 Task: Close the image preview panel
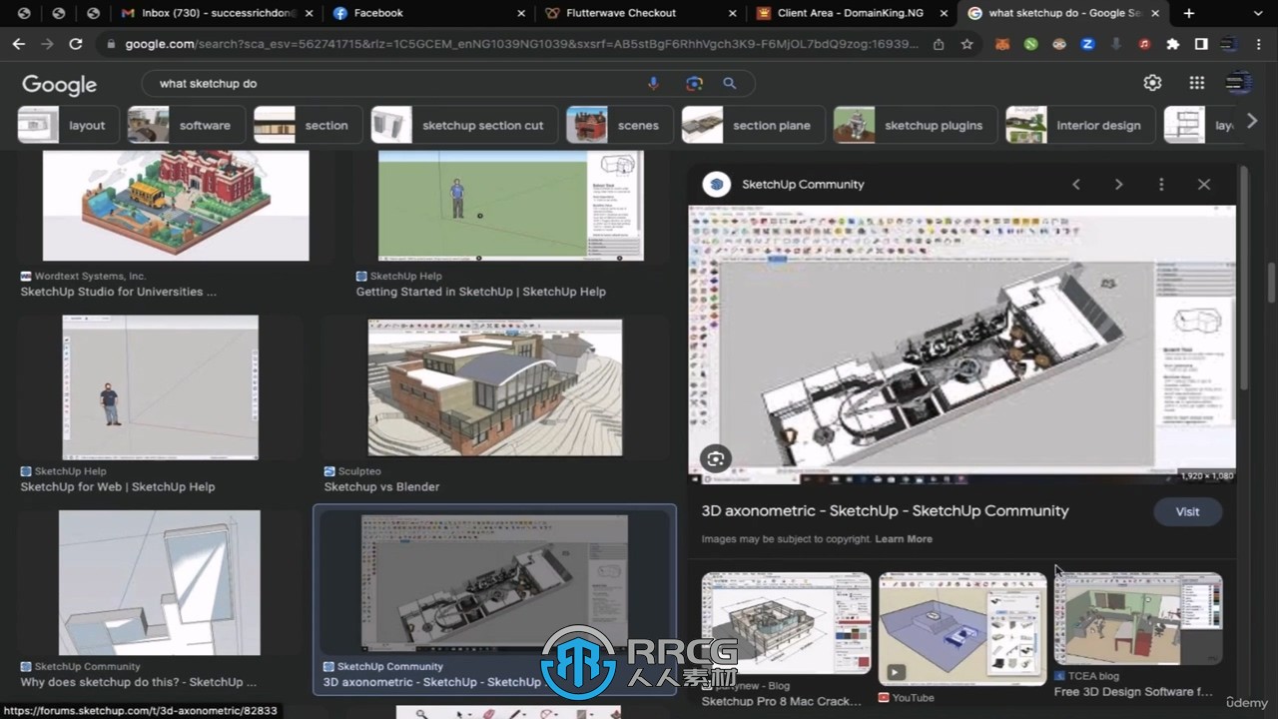coord(1204,184)
